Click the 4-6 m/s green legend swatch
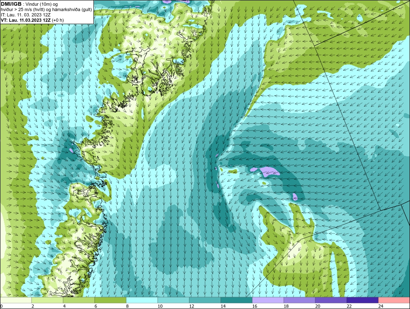Viewport: 410px width, 309px height. [79, 300]
